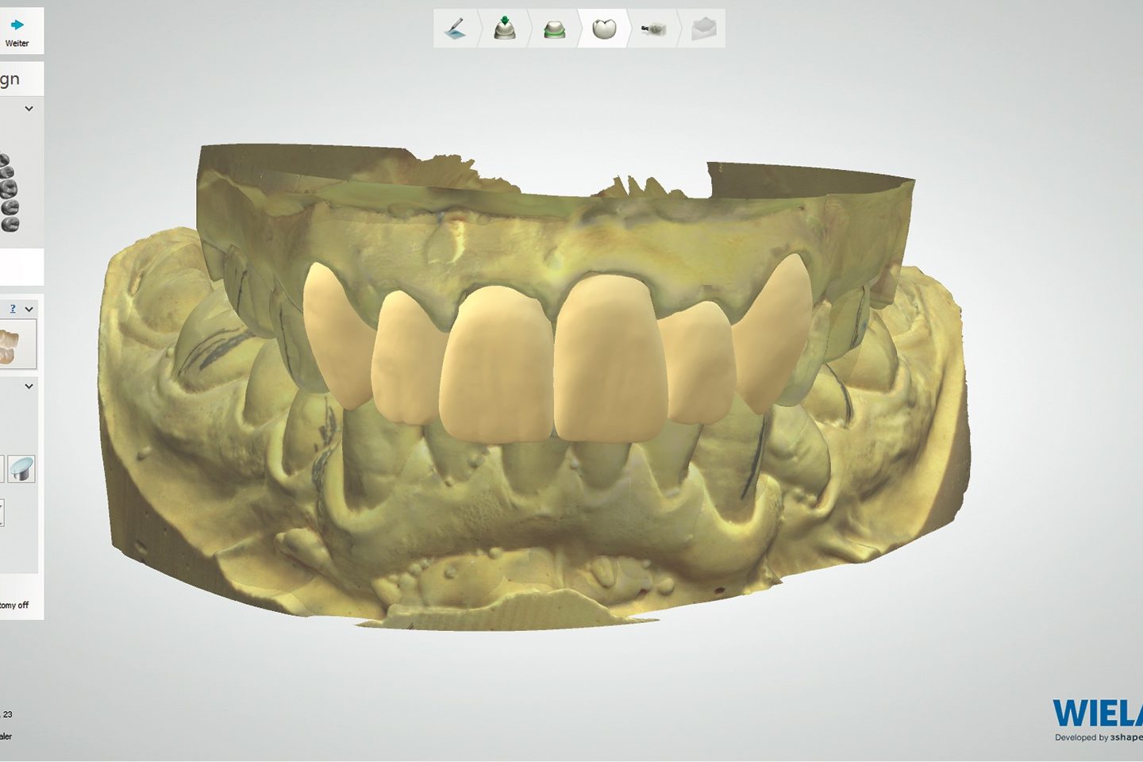Collapse the tools section chevron
The height and width of the screenshot is (762, 1143).
pyautogui.click(x=29, y=387)
